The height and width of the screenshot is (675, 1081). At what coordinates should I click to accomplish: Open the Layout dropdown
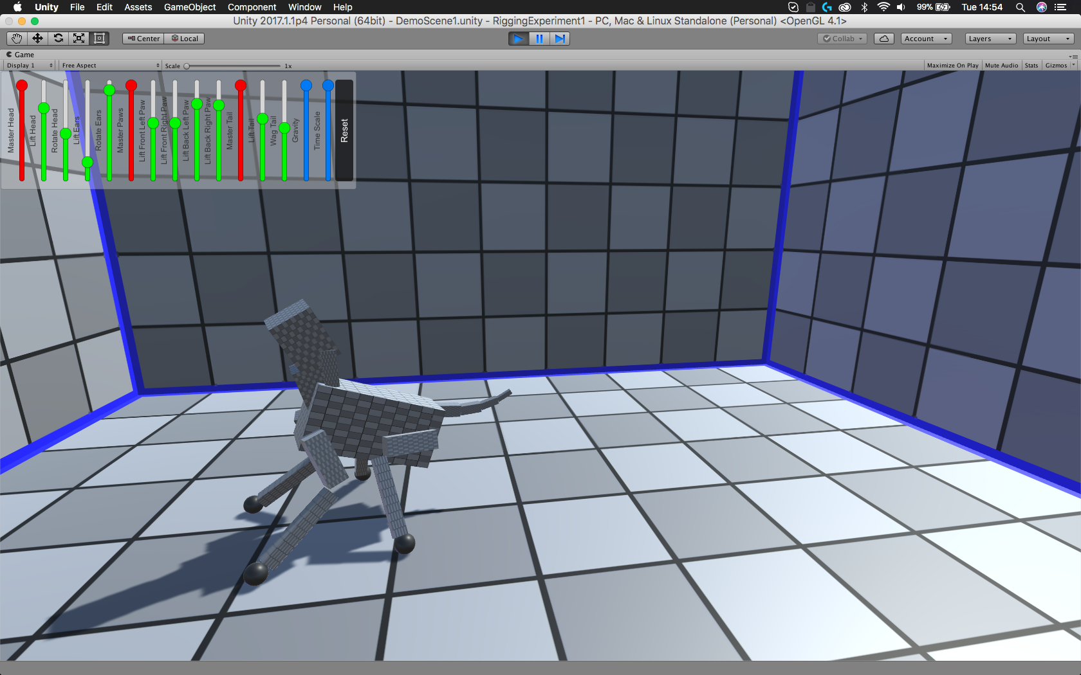click(x=1048, y=39)
